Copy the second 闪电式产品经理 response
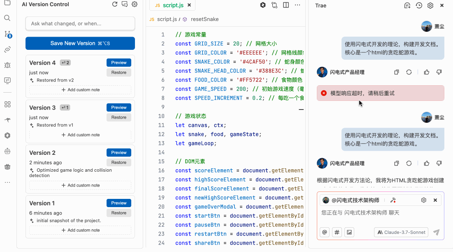This screenshot has height=252, width=453. point(397,163)
